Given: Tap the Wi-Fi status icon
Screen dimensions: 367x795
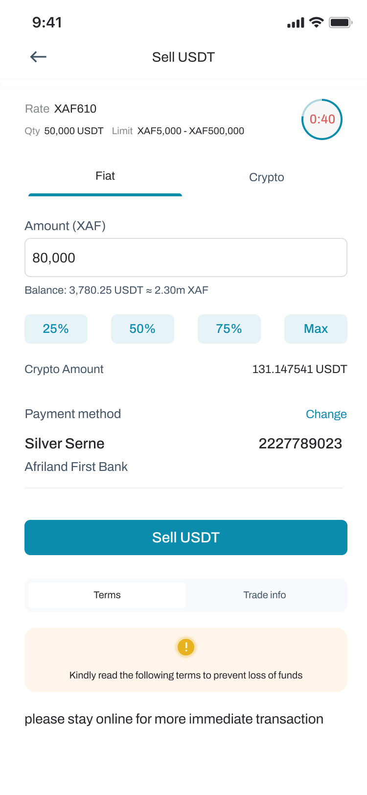Looking at the screenshot, I should [x=317, y=23].
